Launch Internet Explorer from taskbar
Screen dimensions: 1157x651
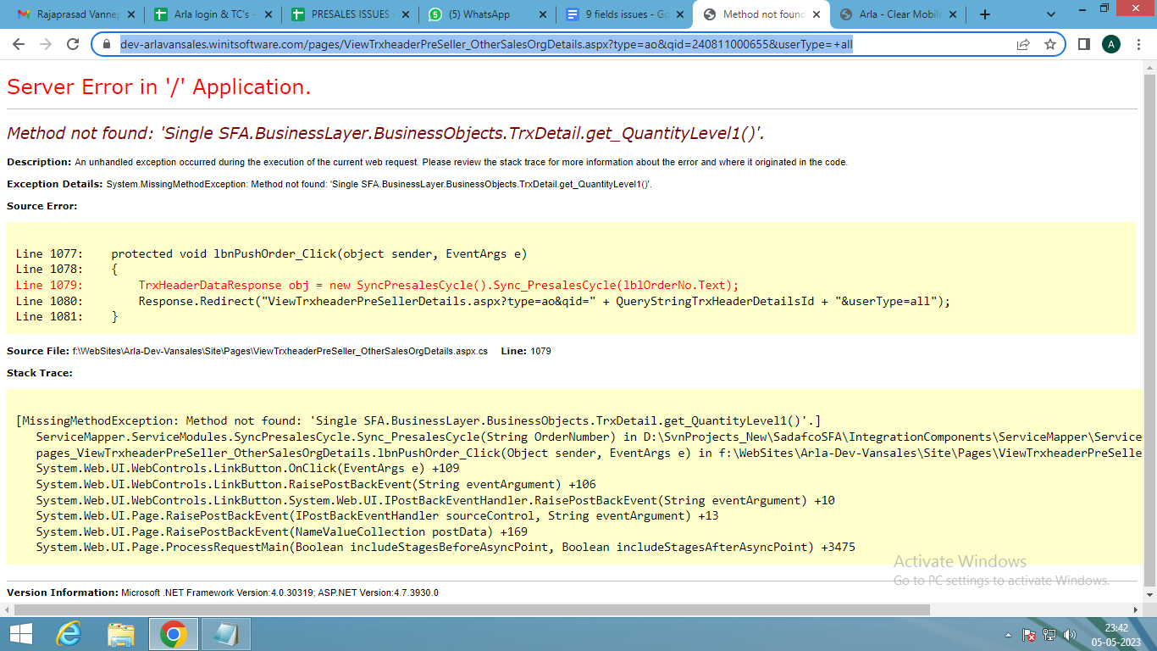69,634
